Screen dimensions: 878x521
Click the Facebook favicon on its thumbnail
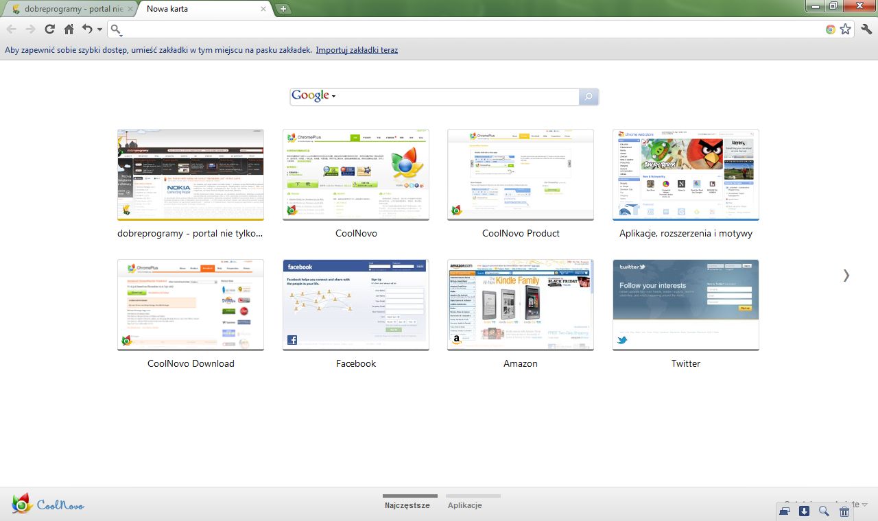pos(292,340)
